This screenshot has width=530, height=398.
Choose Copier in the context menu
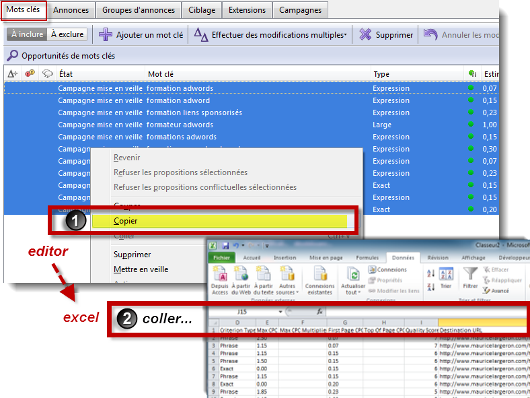point(220,221)
